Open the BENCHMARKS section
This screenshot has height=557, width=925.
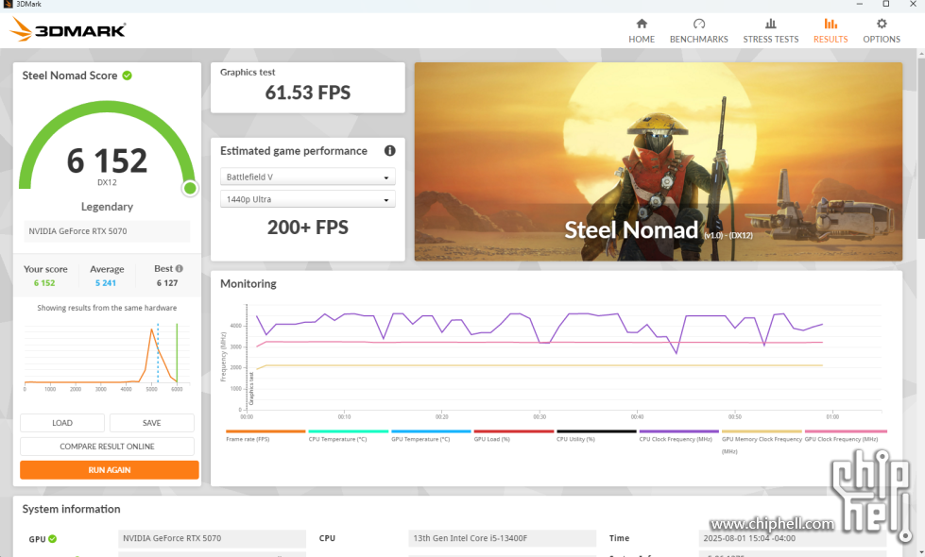tap(698, 30)
